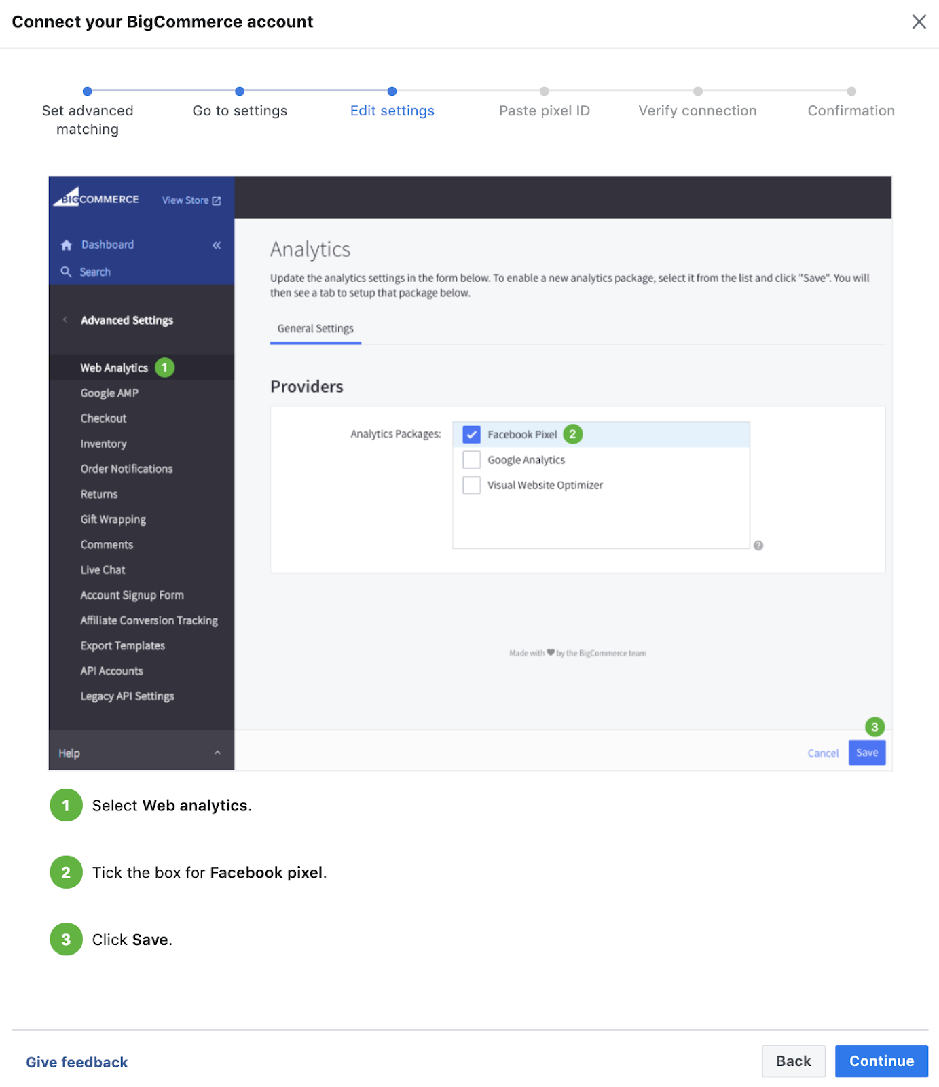Click the Continue button
939x1087 pixels.
click(x=881, y=1061)
